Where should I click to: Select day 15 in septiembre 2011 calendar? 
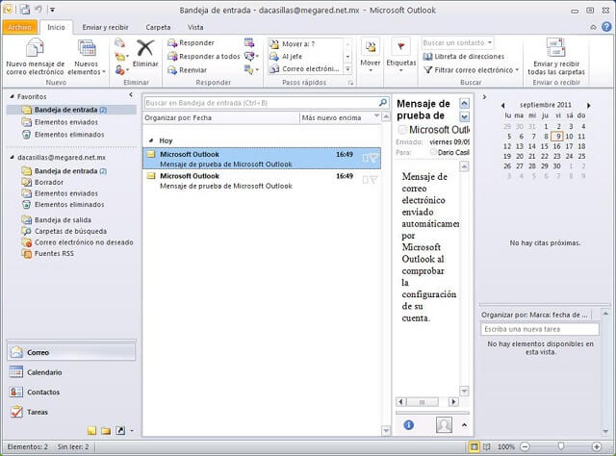tap(544, 146)
